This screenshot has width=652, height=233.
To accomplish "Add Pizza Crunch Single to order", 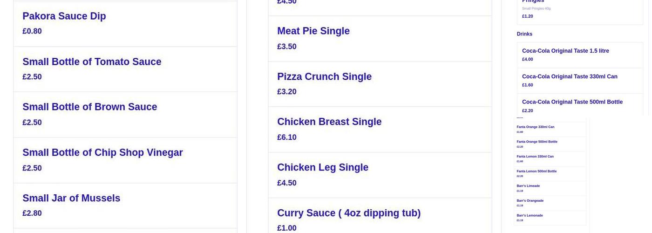I will [380, 84].
